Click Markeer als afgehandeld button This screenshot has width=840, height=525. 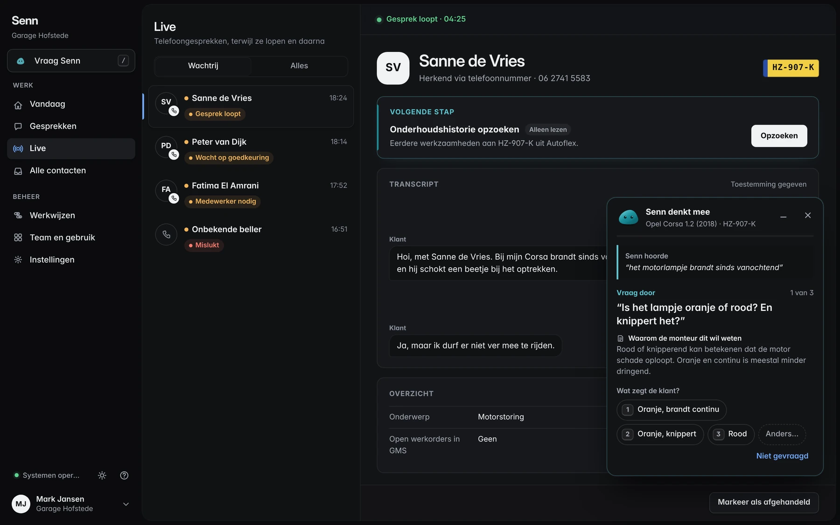(x=764, y=503)
